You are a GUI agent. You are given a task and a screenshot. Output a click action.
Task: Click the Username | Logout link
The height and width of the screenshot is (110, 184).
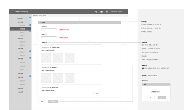tap(116, 12)
